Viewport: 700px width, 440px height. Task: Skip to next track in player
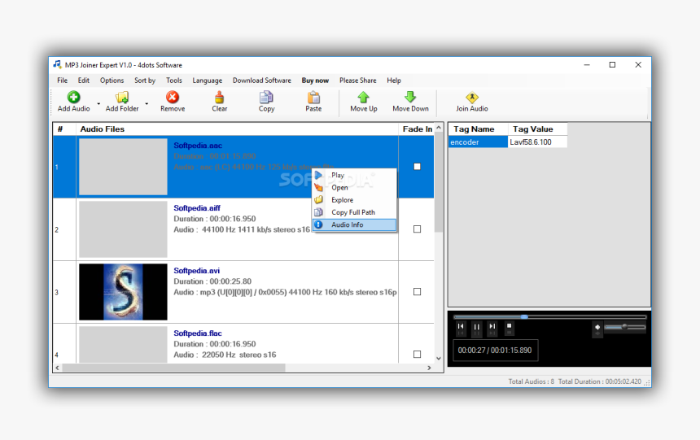(492, 326)
